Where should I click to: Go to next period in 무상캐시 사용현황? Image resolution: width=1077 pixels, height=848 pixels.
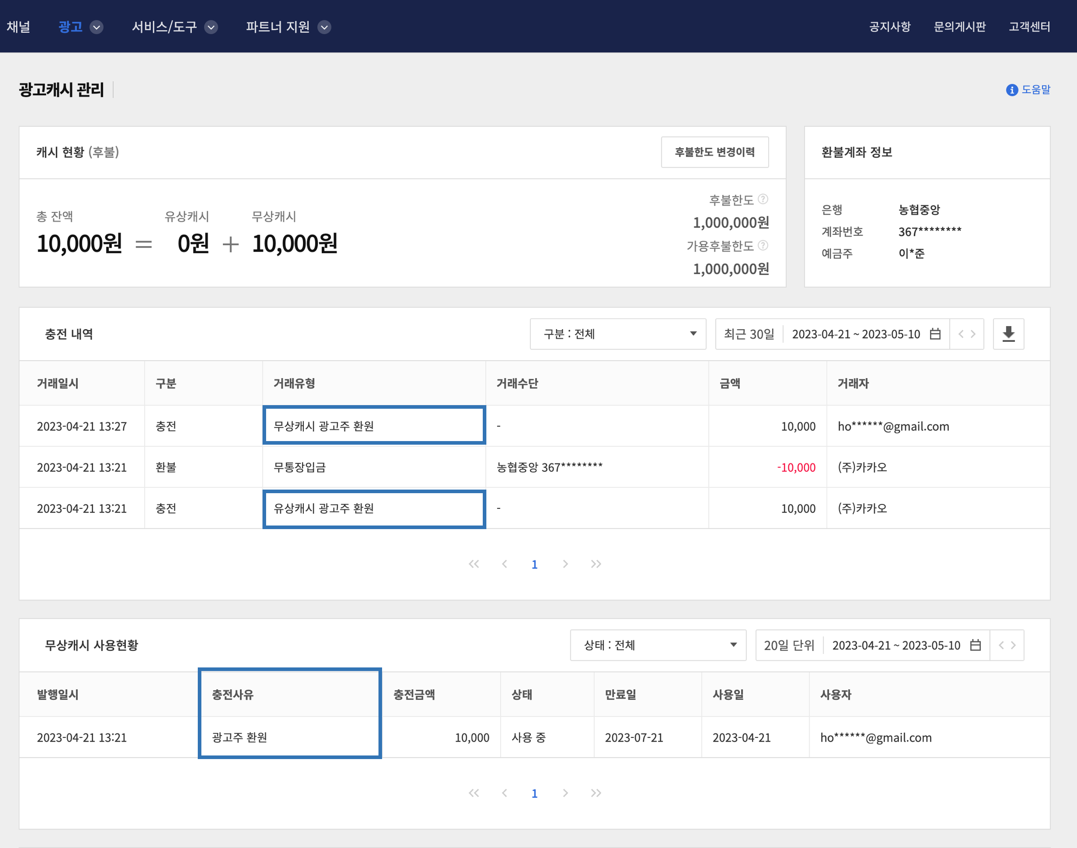tap(1014, 645)
